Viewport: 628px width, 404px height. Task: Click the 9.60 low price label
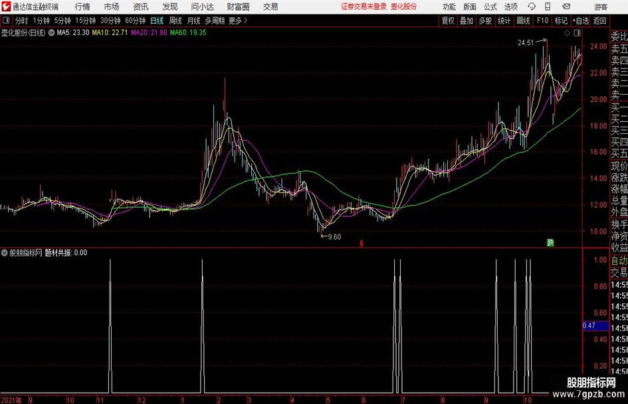334,237
